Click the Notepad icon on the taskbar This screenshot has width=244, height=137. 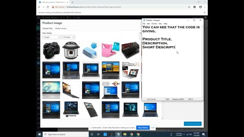(118, 134)
